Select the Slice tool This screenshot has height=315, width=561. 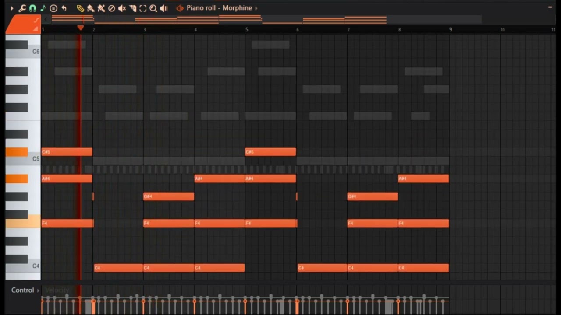coord(132,8)
